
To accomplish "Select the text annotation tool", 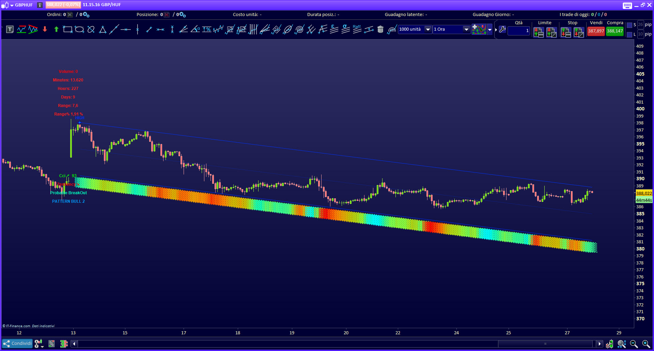I will coord(10,30).
